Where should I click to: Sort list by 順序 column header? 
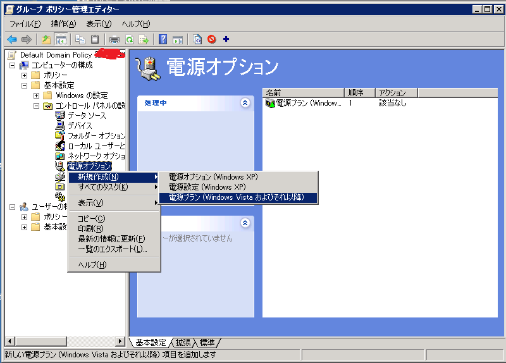coord(360,93)
